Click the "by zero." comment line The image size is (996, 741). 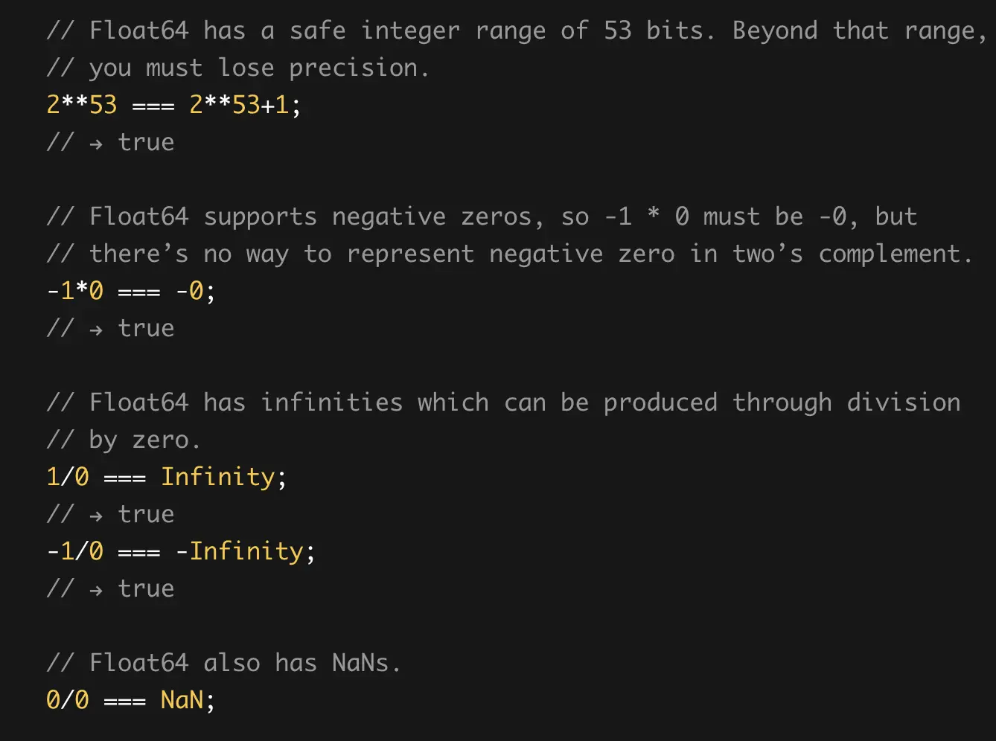click(124, 440)
